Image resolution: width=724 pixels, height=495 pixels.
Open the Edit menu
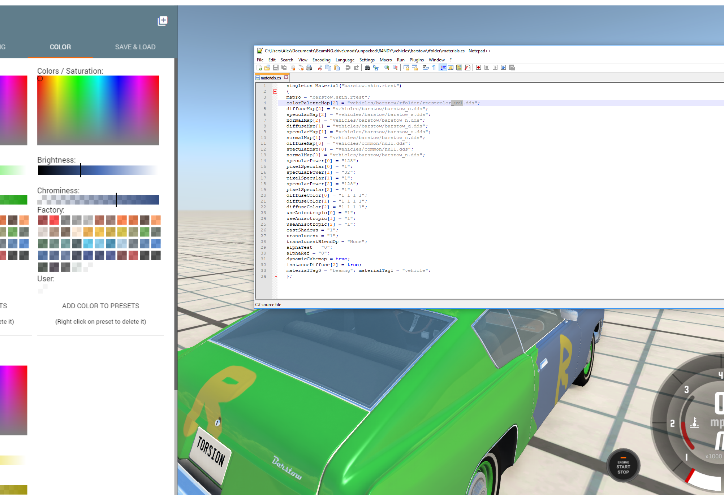pos(272,60)
